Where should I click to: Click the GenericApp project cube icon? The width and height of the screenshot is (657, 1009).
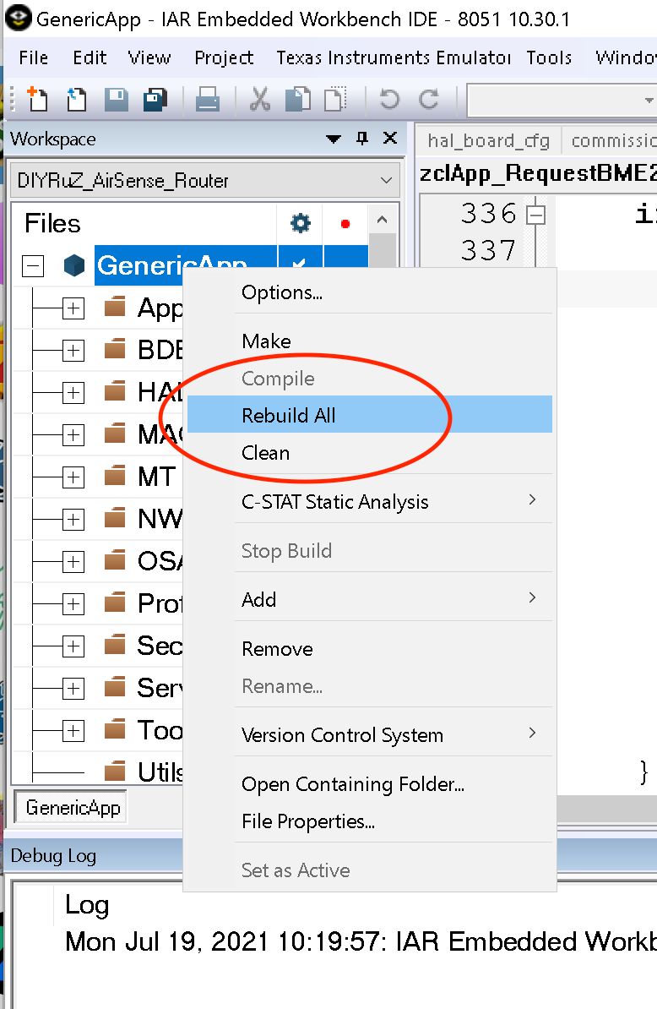[74, 265]
